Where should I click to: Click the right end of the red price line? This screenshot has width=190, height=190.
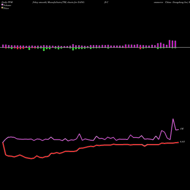[178, 142]
